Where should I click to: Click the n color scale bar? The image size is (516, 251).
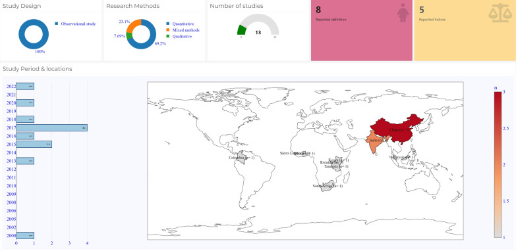point(498,164)
